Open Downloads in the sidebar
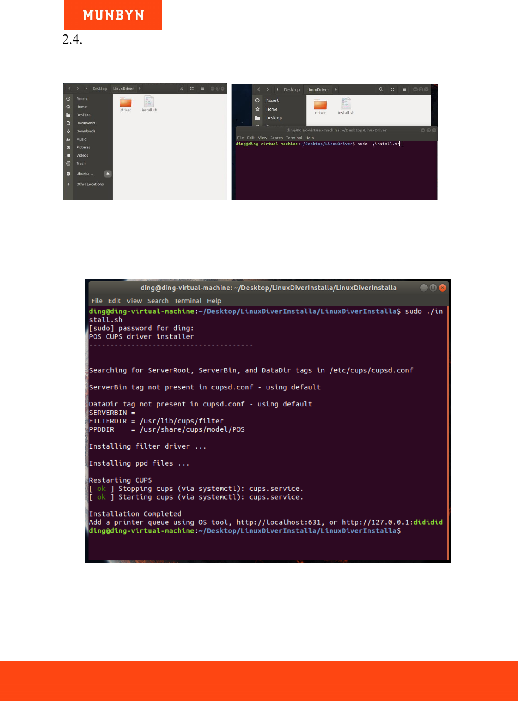This screenshot has height=701, width=518. tap(86, 131)
